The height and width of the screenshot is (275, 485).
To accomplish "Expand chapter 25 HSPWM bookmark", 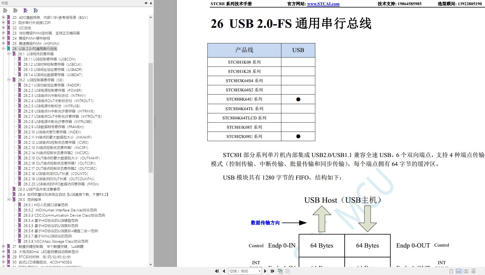I will click(3, 43).
